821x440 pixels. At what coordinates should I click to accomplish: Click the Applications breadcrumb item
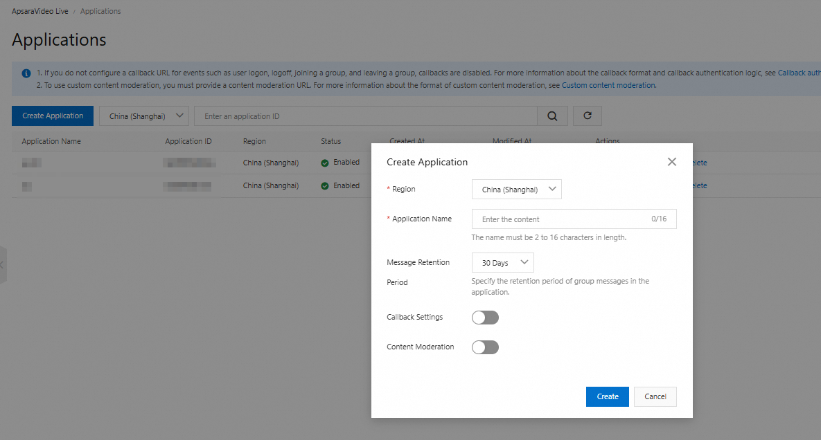100,12
